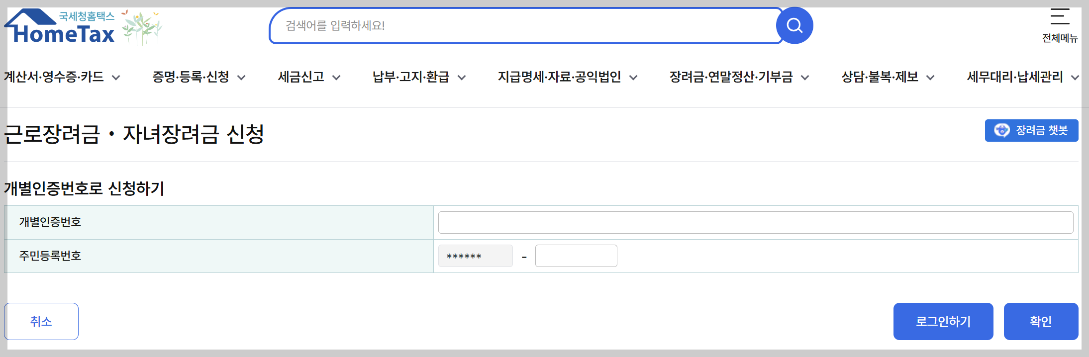Image resolution: width=1089 pixels, height=357 pixels.
Task: Click the 개별인증번호 input field
Action: tap(756, 222)
